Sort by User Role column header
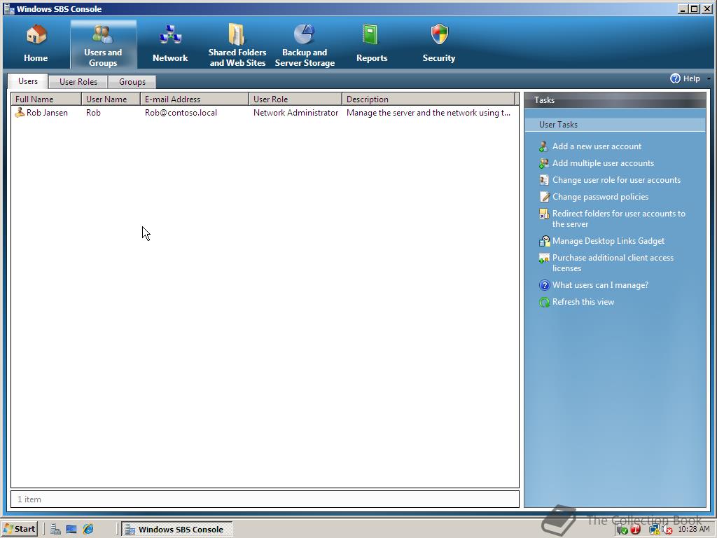 296,99
